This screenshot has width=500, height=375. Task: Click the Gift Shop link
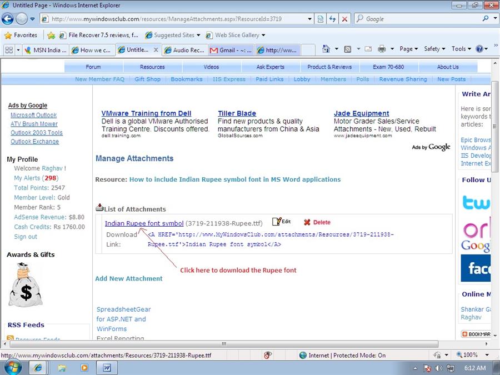[147, 79]
